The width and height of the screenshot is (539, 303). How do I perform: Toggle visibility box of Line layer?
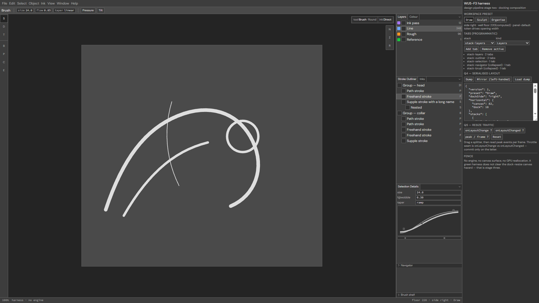pyautogui.click(x=404, y=28)
